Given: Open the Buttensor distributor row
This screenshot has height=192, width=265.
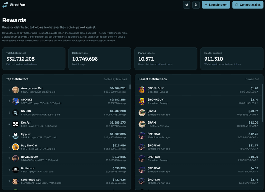Looking at the screenshot, I should pos(67,170).
